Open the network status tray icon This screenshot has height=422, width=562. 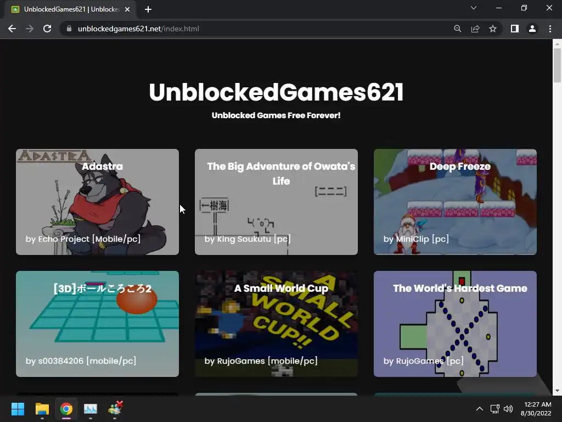(x=495, y=409)
